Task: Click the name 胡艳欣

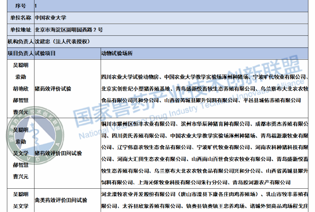Action: click(x=21, y=89)
